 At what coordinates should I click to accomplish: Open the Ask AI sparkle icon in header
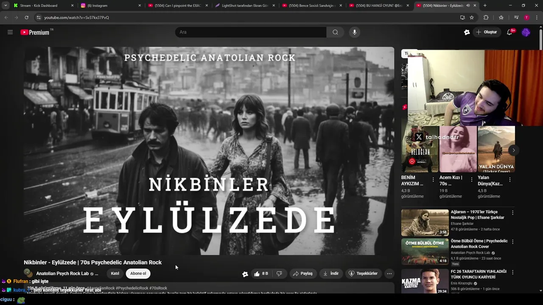(x=467, y=32)
